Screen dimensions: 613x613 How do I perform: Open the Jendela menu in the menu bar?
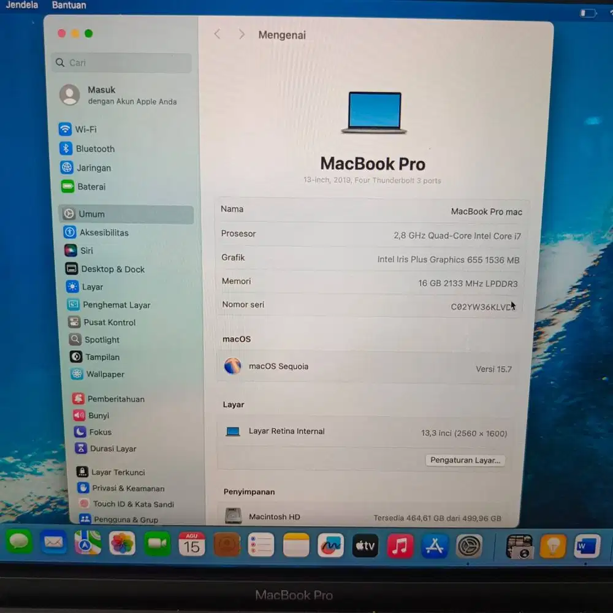click(22, 5)
